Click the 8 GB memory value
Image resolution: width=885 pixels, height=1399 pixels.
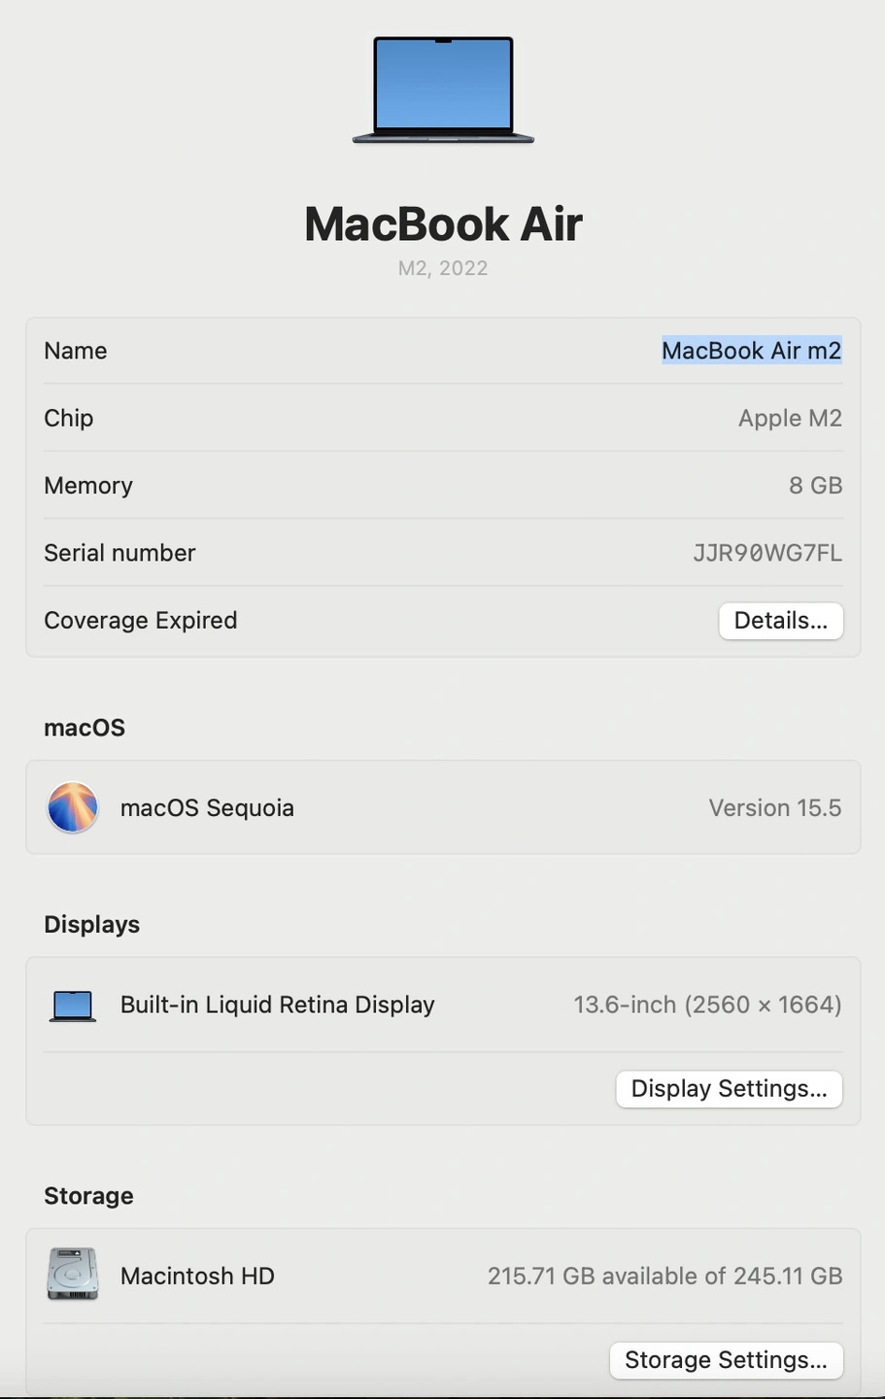pyautogui.click(x=815, y=486)
